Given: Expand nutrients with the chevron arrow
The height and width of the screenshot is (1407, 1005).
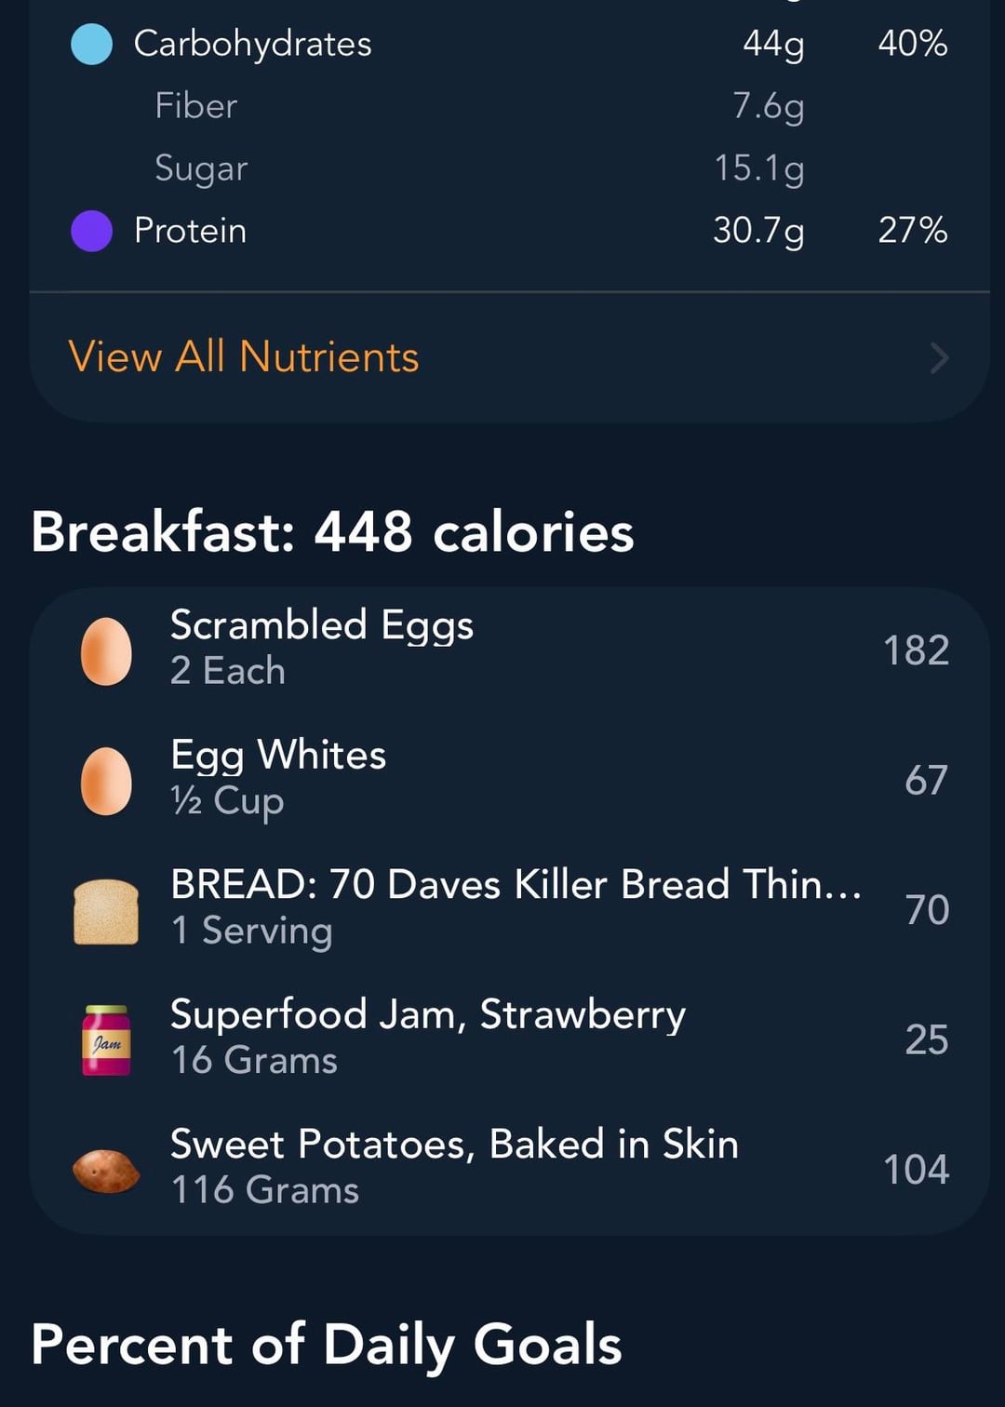Looking at the screenshot, I should click(x=939, y=358).
